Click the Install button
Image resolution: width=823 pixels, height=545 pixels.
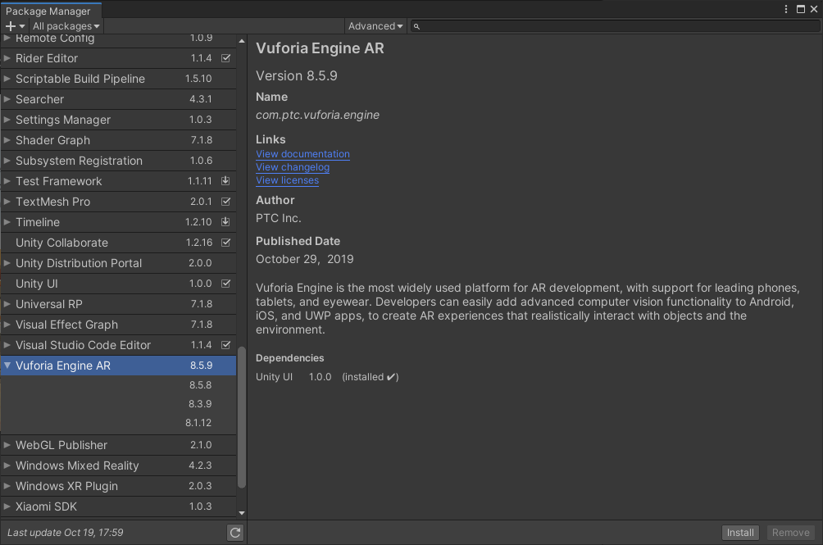click(740, 533)
